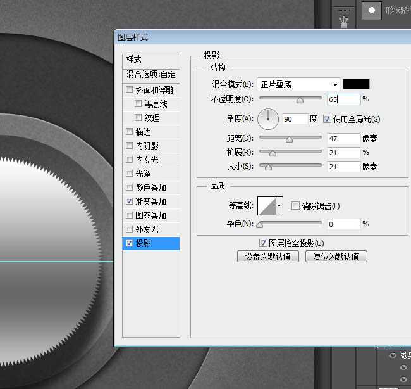Enable the 内阴影 checkbox
The image size is (411, 389).
coord(129,145)
